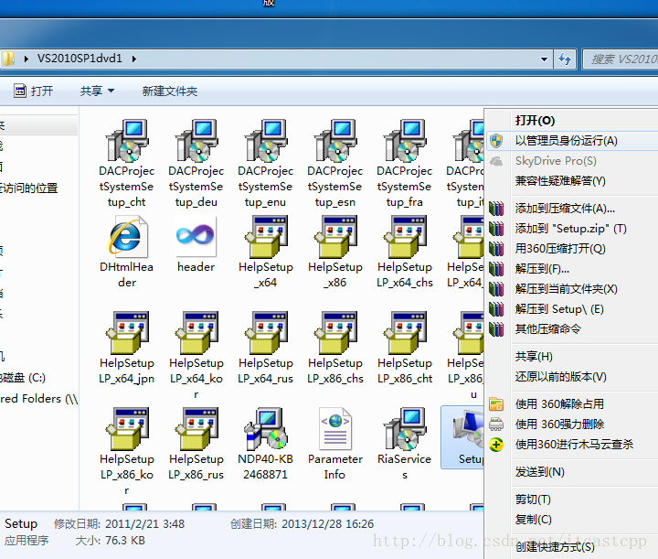Click VS2010SP1dvd1 in the address breadcrumb

tap(80, 59)
